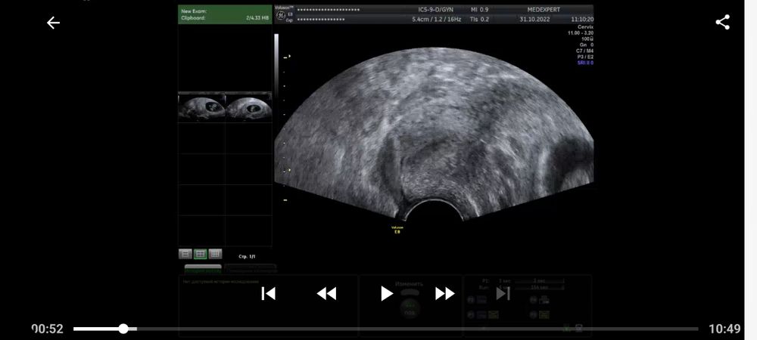This screenshot has width=757, height=340.
Task: Skip to the next video track
Action: click(x=503, y=293)
